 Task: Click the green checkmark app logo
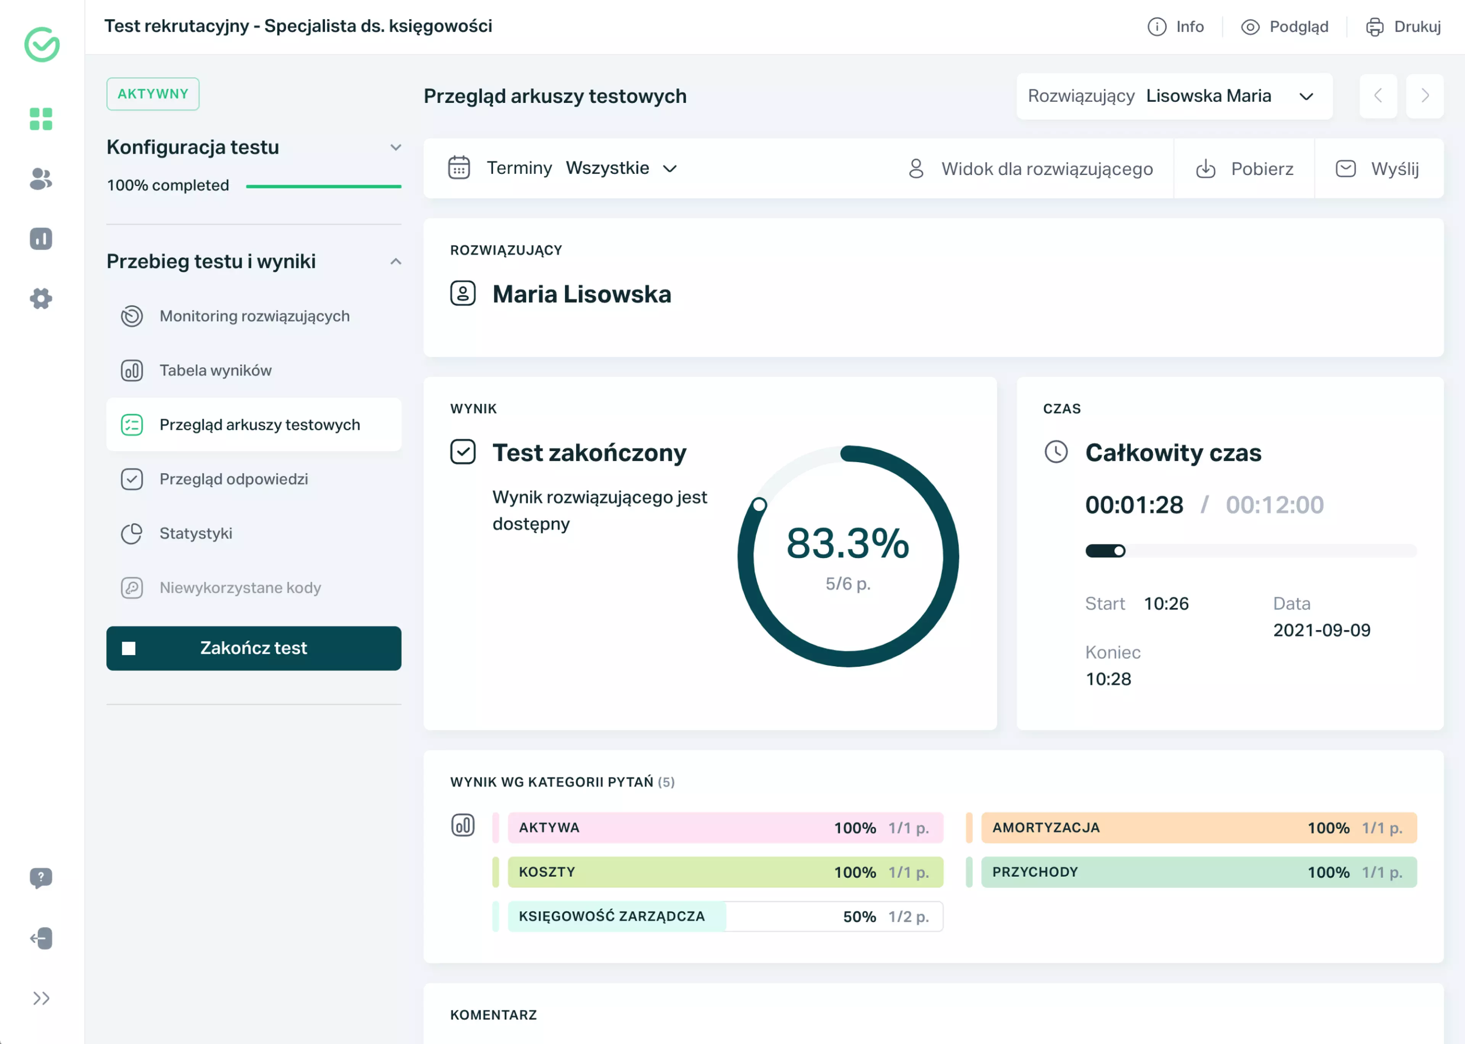[42, 44]
